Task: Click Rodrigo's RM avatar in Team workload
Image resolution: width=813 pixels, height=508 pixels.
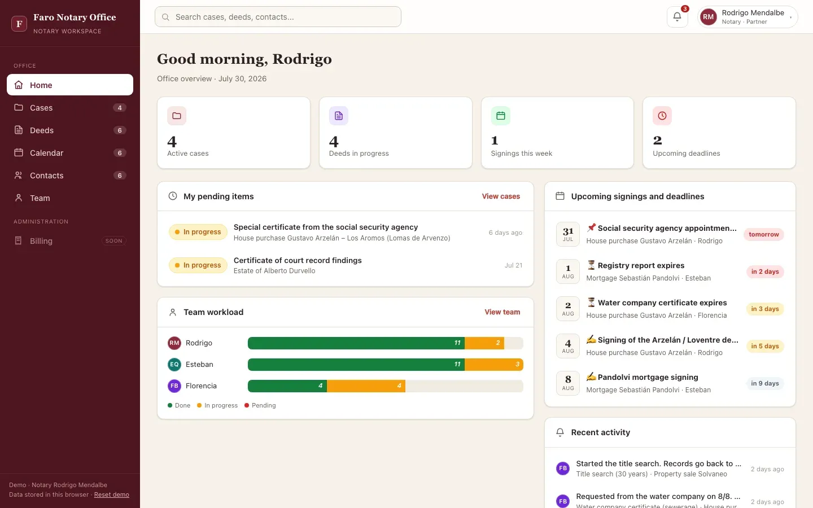Action: (x=174, y=343)
